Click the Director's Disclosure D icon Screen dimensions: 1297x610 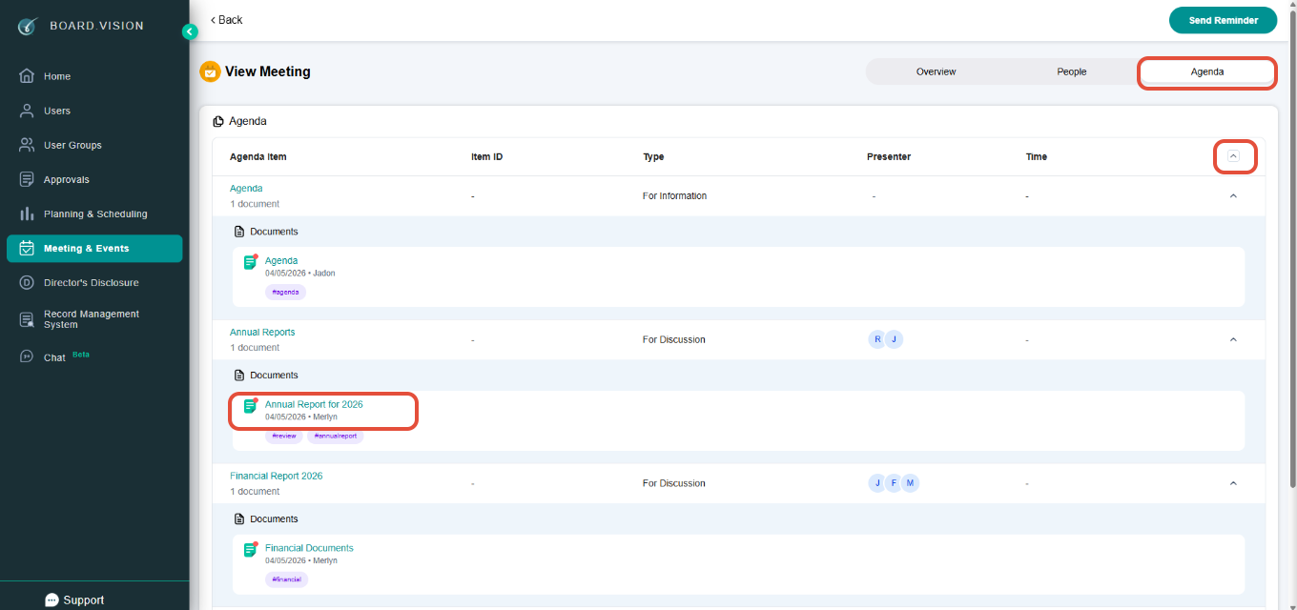coord(27,282)
